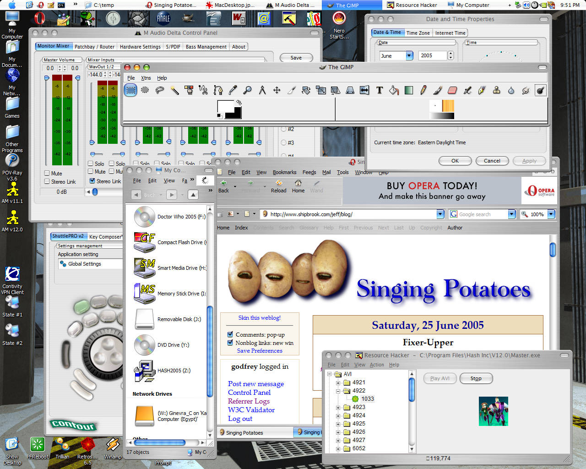Image resolution: width=586 pixels, height=469 pixels.
Task: Select the Bucket Fill tool
Action: (x=394, y=90)
